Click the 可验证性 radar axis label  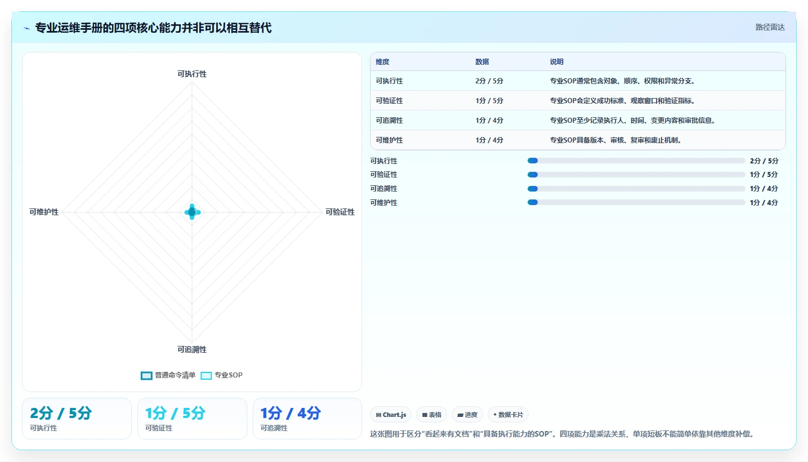pos(340,212)
